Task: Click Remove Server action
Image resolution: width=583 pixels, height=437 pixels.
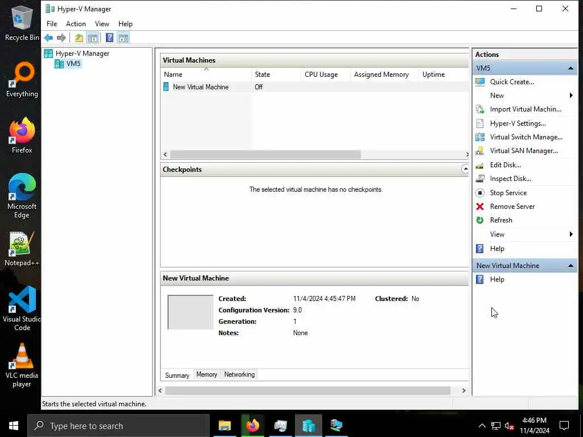Action: coord(512,207)
